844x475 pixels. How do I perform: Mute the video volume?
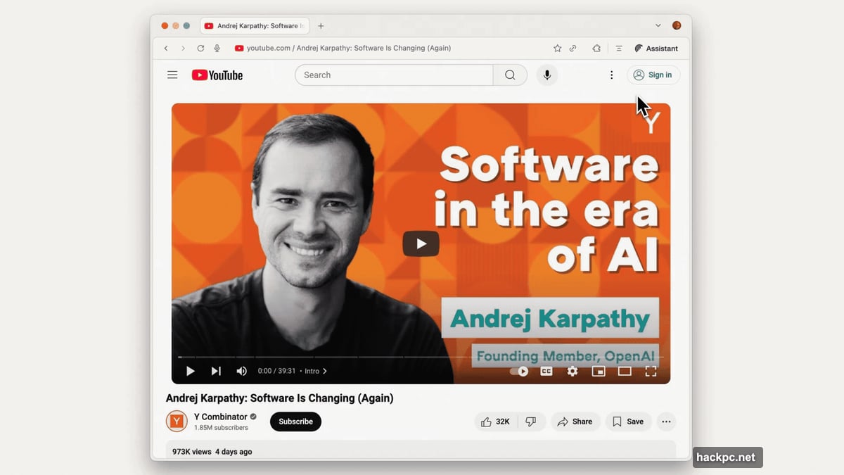click(x=241, y=371)
